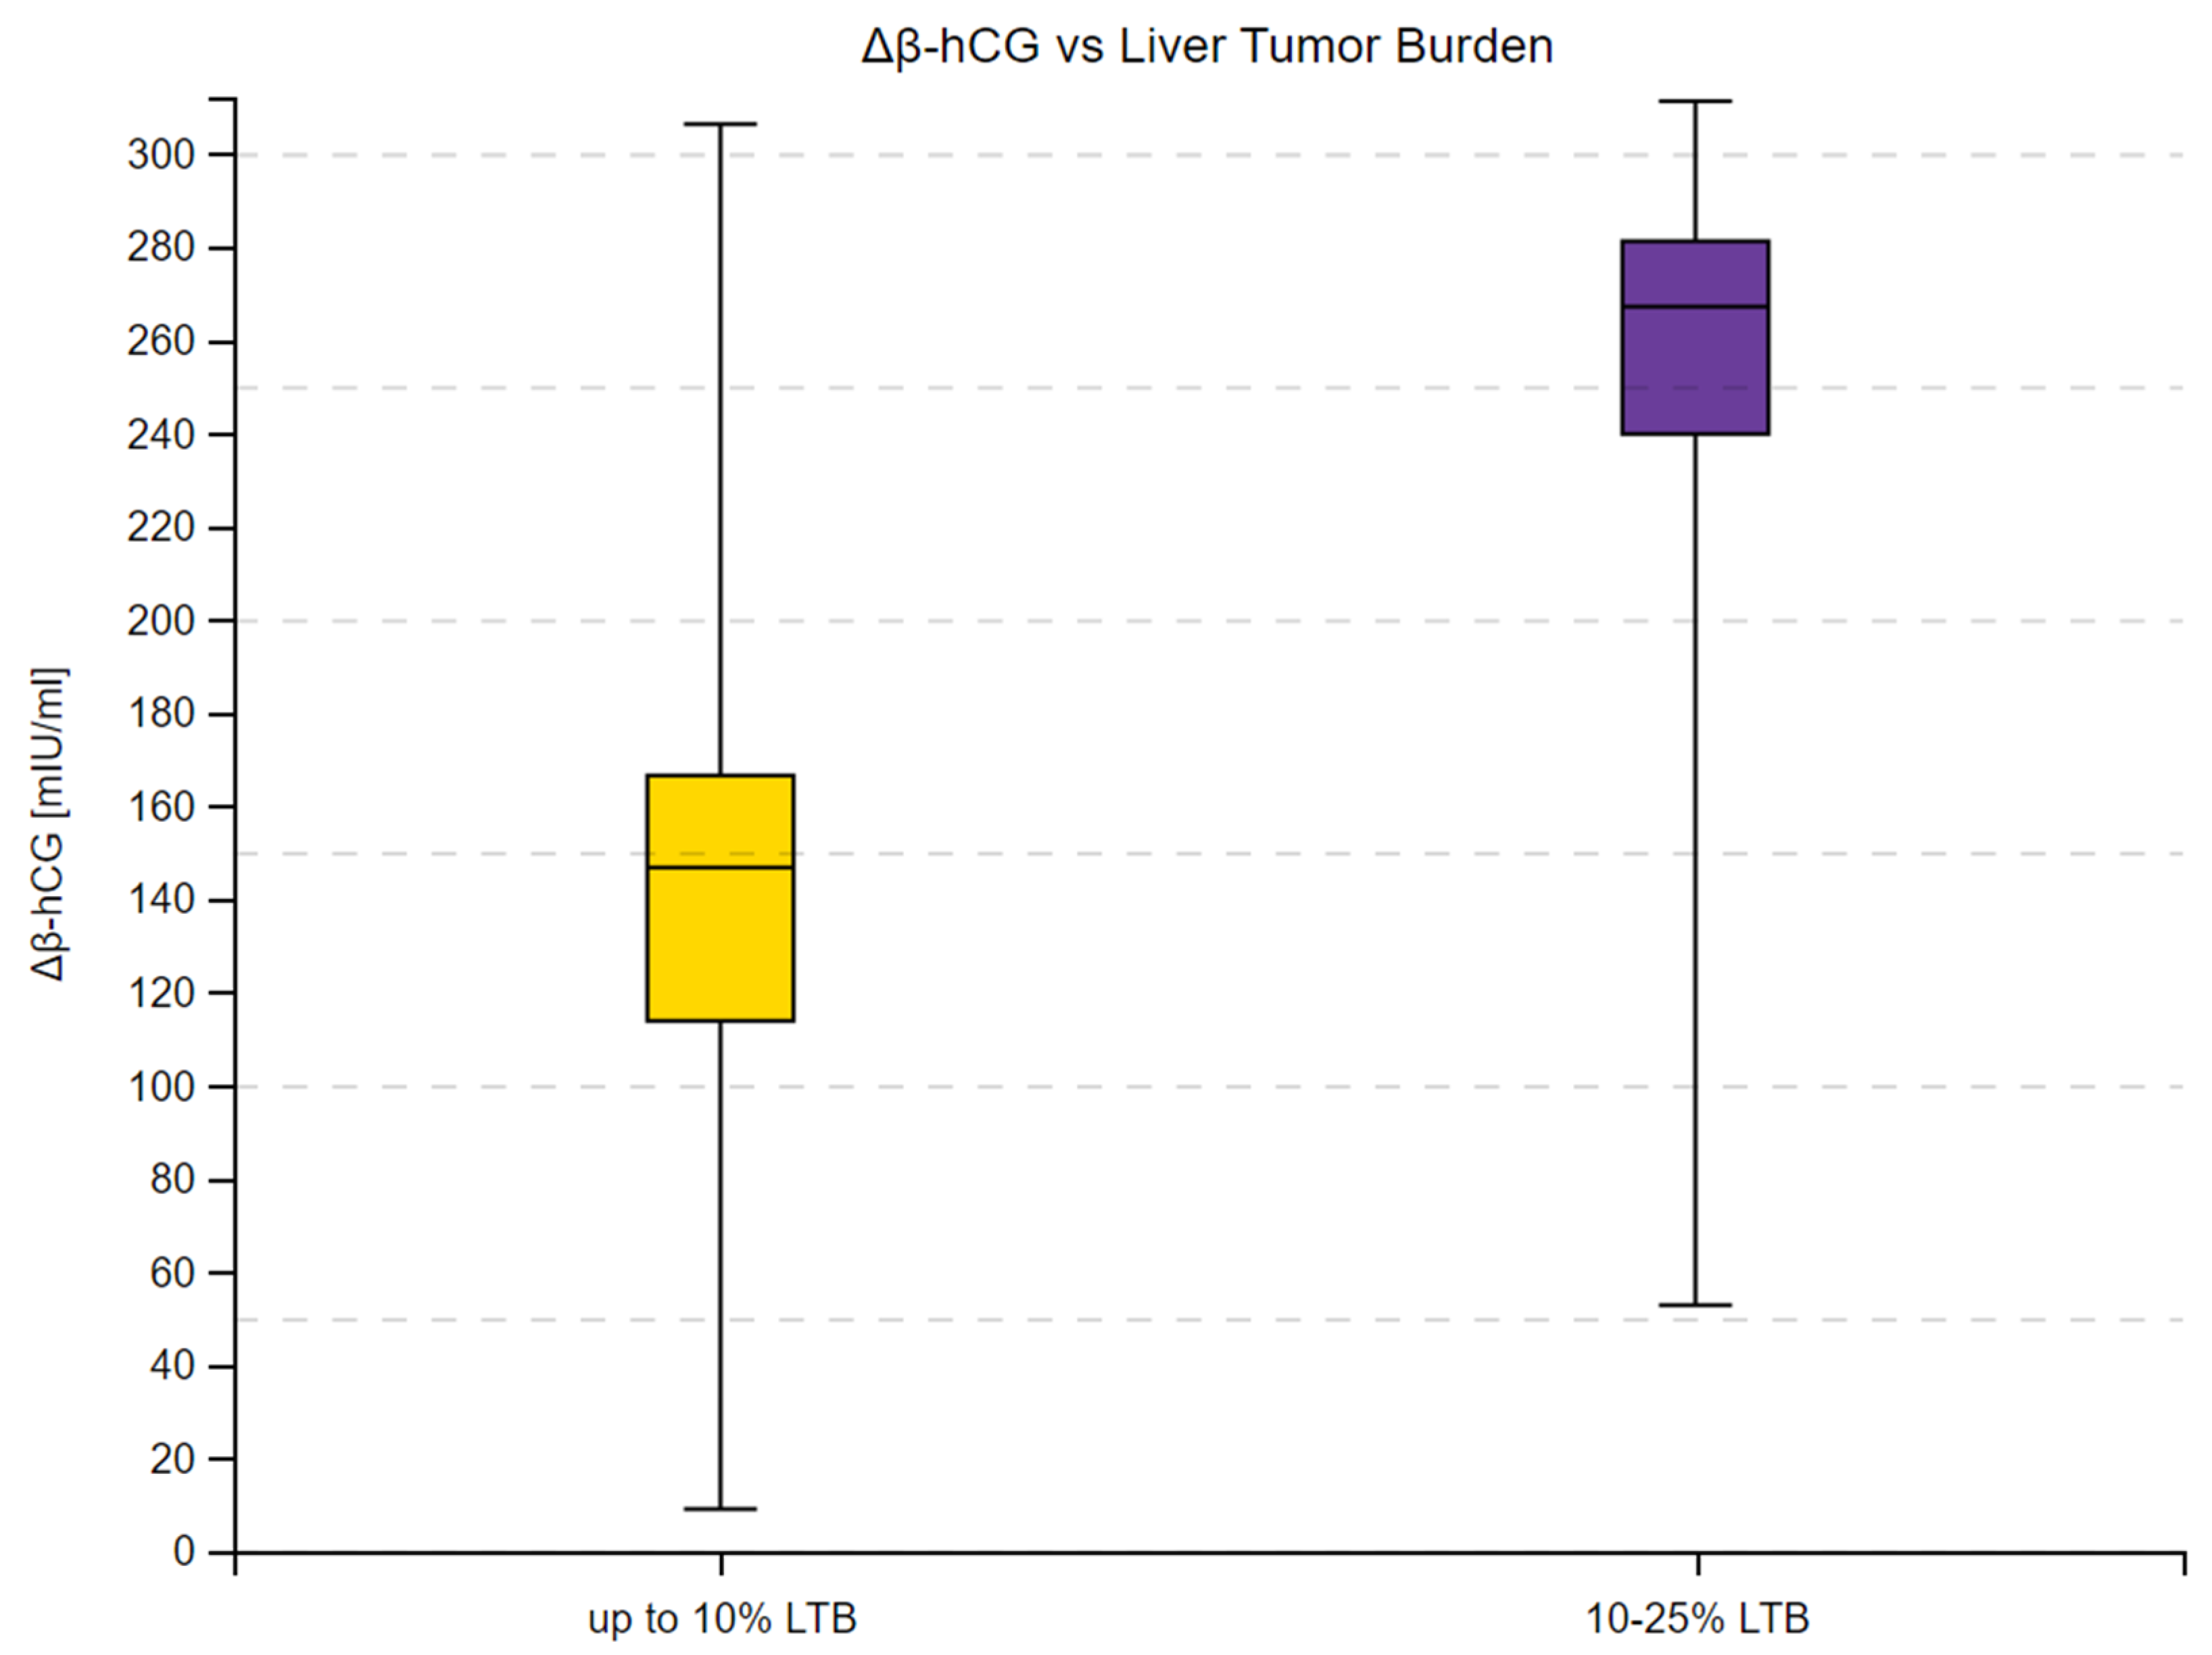Screen dimensions: 2212x1655
Task: Click the 60 tick label on y-axis
Action: click(172, 1273)
